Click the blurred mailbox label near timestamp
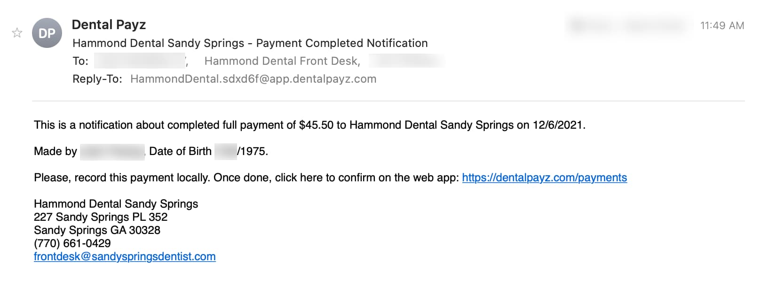Image resolution: width=777 pixels, height=295 pixels. (629, 25)
